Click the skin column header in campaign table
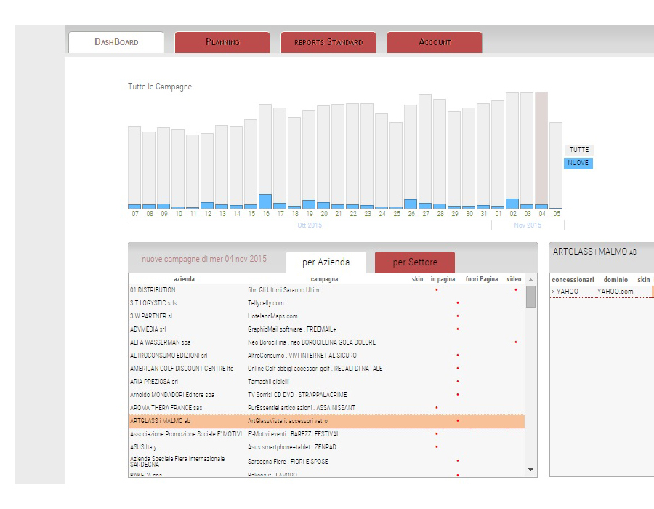Viewport: 654px width, 509px height. (x=418, y=279)
